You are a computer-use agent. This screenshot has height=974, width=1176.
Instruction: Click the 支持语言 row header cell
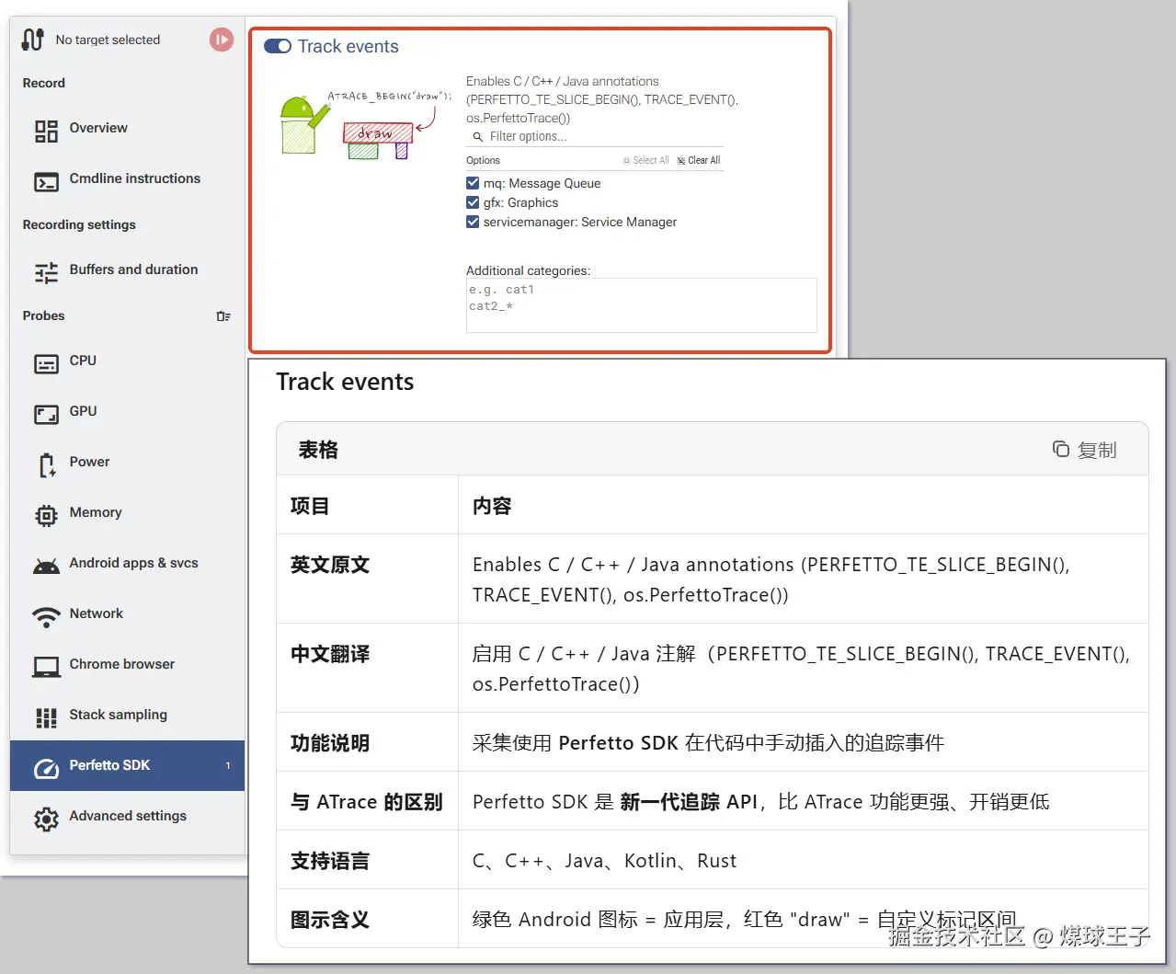pos(367,860)
